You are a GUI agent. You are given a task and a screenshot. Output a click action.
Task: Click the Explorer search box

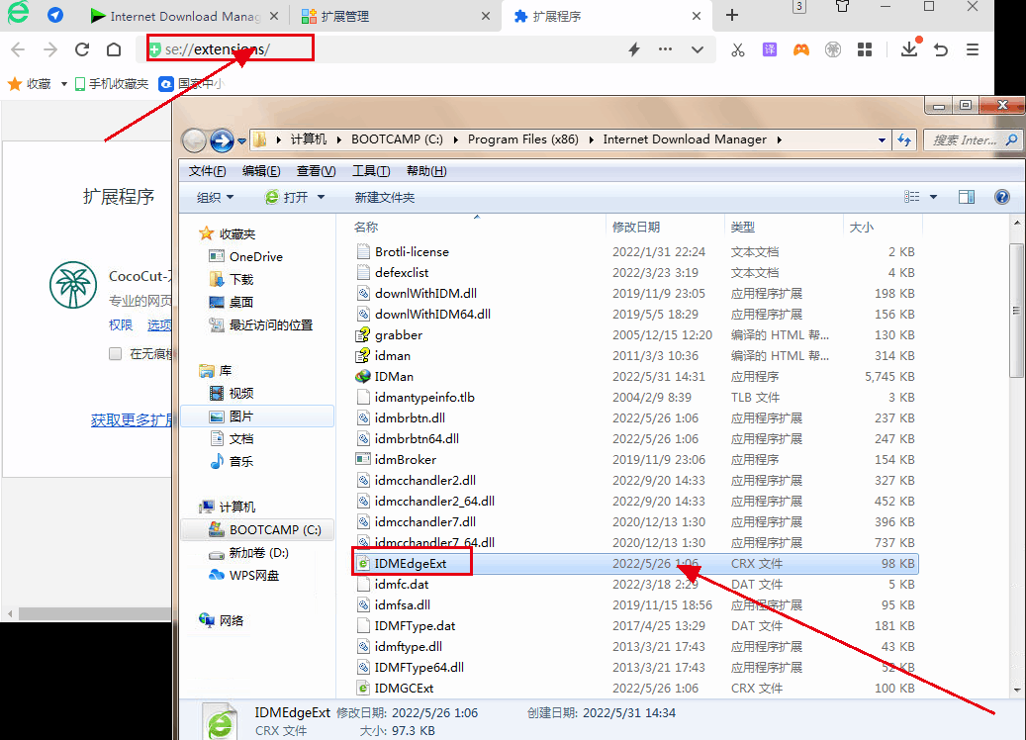972,140
